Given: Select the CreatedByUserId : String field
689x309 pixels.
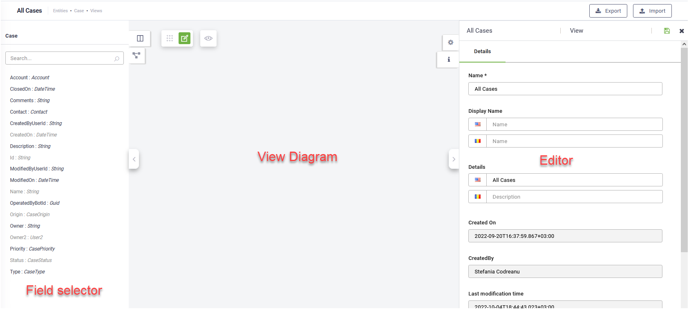Looking at the screenshot, I should coord(36,123).
